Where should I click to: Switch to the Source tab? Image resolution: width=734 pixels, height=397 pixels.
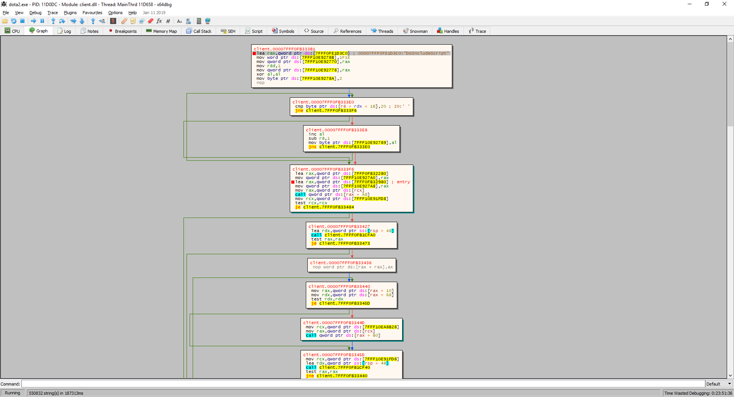point(314,31)
